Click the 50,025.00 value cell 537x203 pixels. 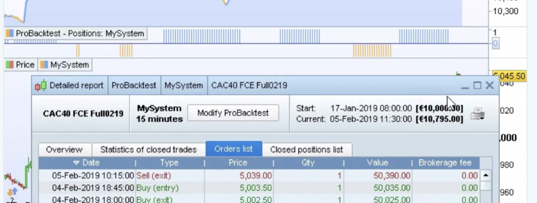click(x=392, y=200)
